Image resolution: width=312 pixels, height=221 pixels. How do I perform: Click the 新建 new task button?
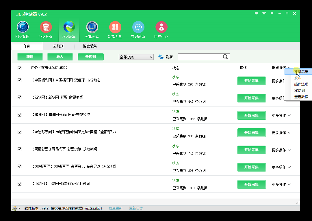pyautogui.click(x=30, y=57)
